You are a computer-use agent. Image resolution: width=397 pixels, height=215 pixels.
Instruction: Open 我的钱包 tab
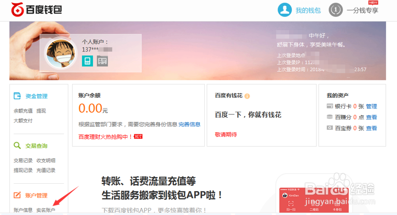click(x=308, y=10)
